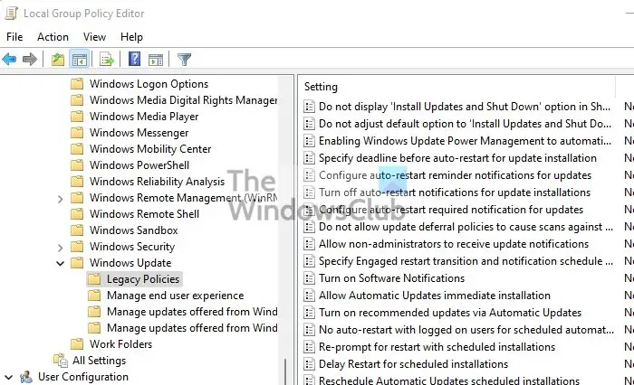This screenshot has width=634, height=385.
Task: Click the Forward arrow toolbar icon
Action: pyautogui.click(x=30, y=60)
